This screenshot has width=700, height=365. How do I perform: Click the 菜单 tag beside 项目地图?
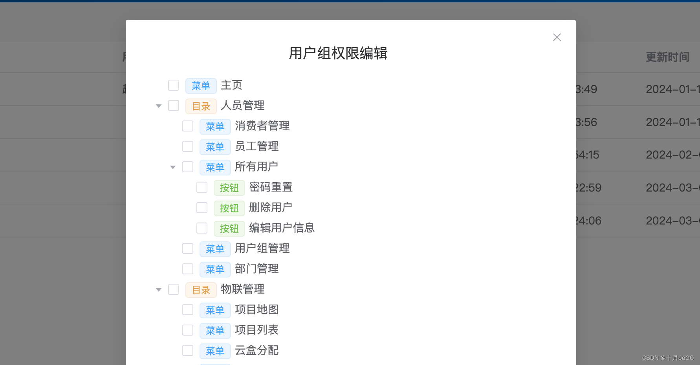click(215, 310)
